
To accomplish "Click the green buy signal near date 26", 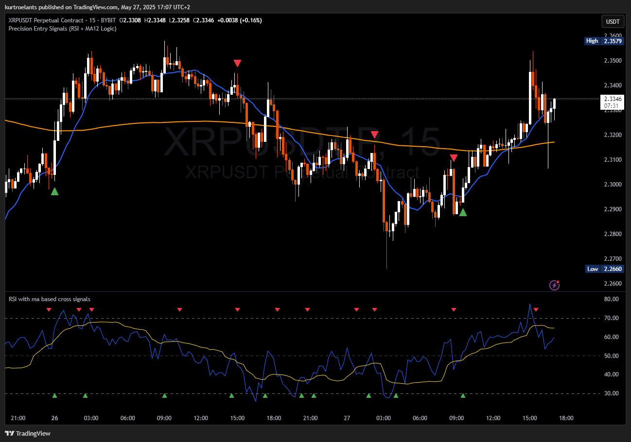I will tap(54, 191).
